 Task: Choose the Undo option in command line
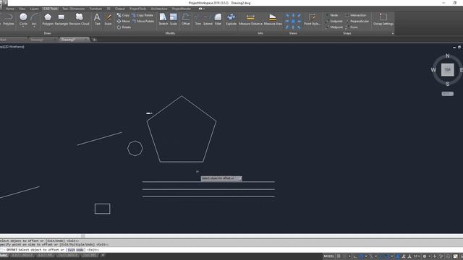tap(80, 250)
